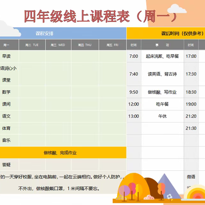
Task: Click the 课堂 text in Monday column
Action: pos(6,80)
